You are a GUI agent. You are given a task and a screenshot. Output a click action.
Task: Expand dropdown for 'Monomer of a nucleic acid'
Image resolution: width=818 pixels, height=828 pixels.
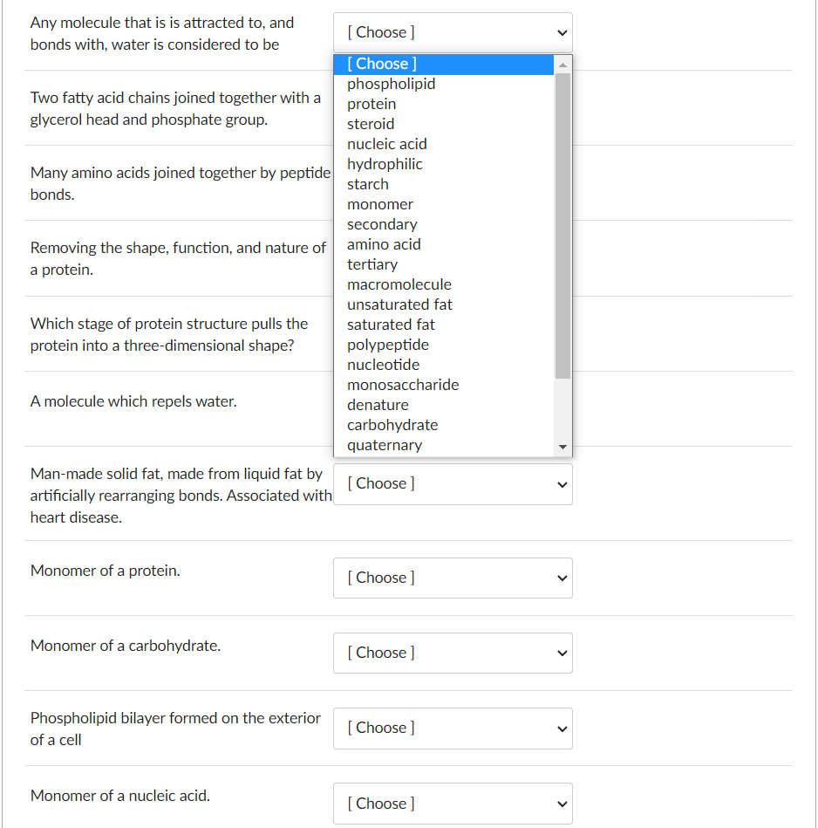453,804
